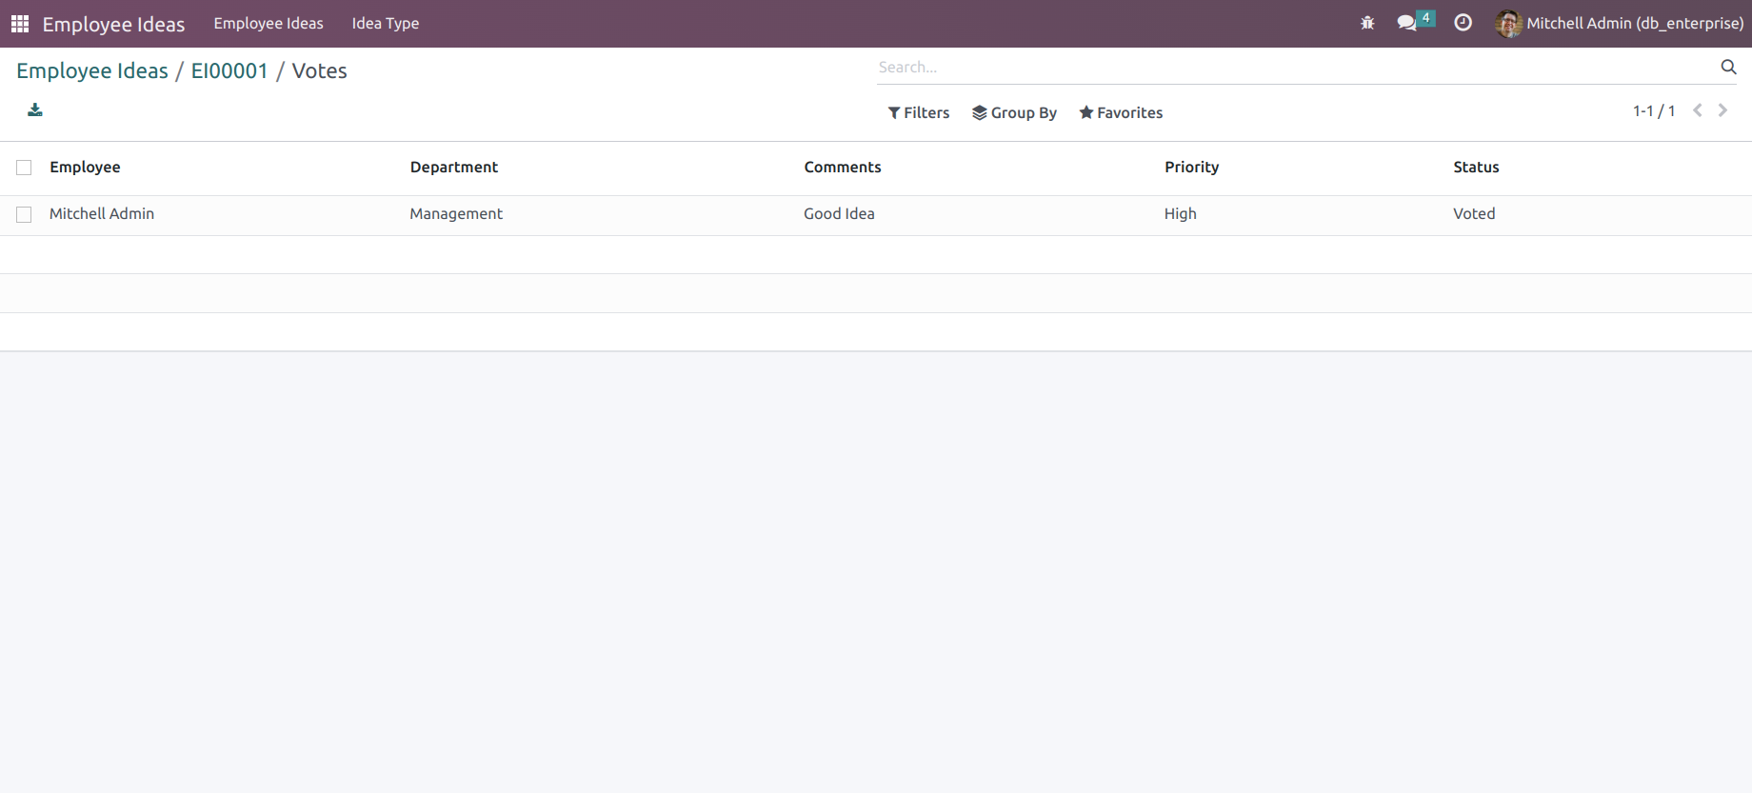Sort by the Status column header
The image size is (1752, 793).
click(x=1476, y=167)
